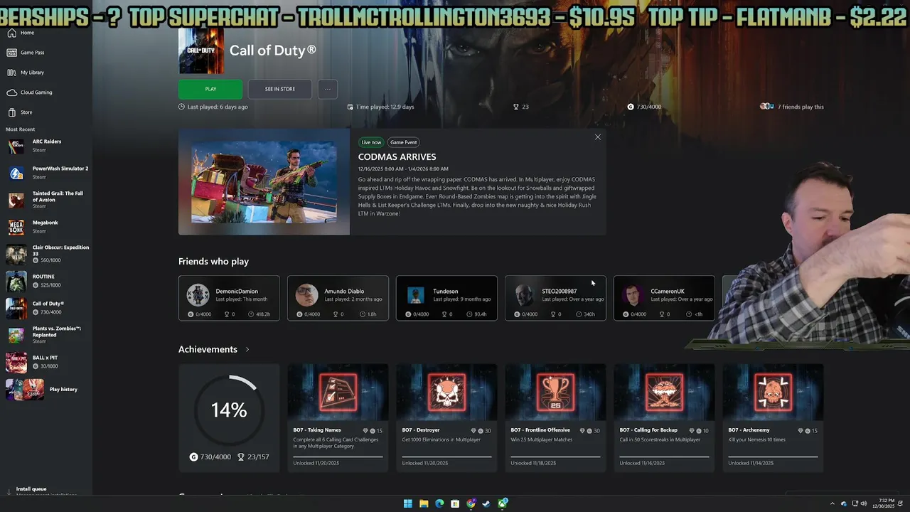Open BALL x PIT game icon

pos(16,362)
